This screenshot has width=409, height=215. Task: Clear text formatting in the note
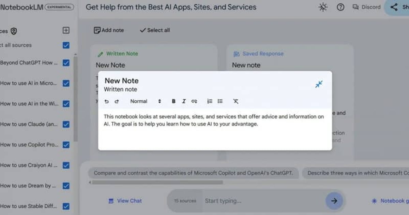tap(236, 101)
